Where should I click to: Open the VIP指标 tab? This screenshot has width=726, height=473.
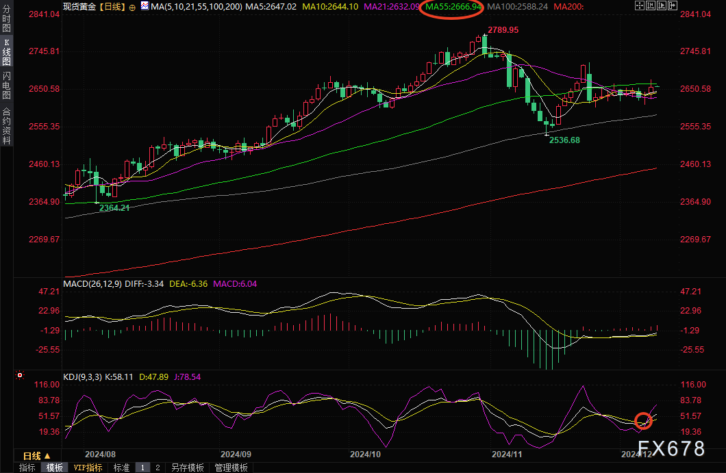88,468
